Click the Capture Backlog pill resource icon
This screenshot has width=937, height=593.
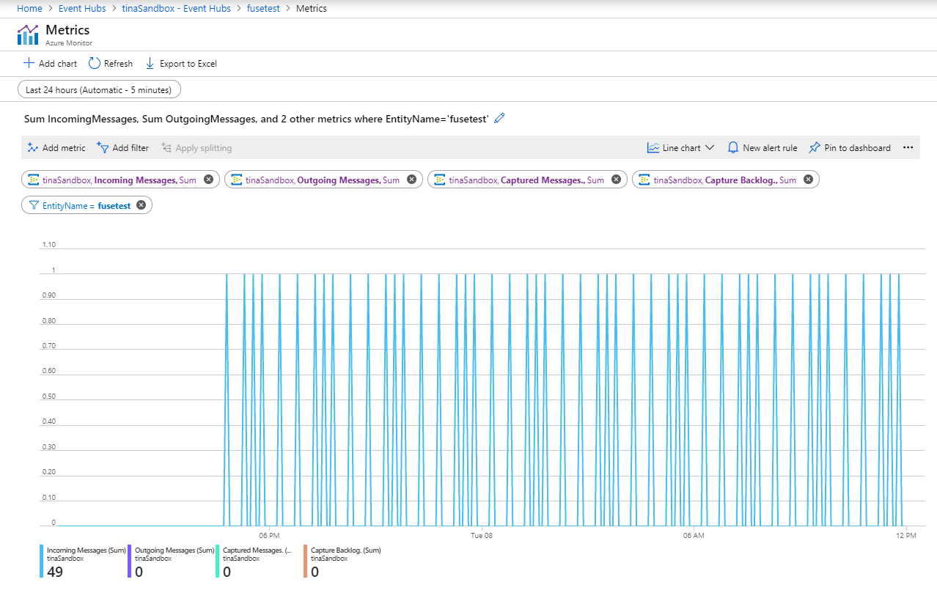(x=644, y=180)
